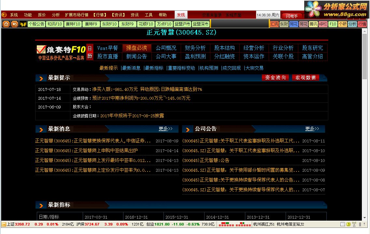The height and width of the screenshot is (234, 370).
Task: Click 更多>> in 最新消息 header
Action: coord(165,129)
